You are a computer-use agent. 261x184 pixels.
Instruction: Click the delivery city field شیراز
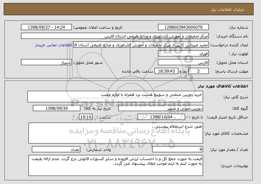click(x=46, y=62)
